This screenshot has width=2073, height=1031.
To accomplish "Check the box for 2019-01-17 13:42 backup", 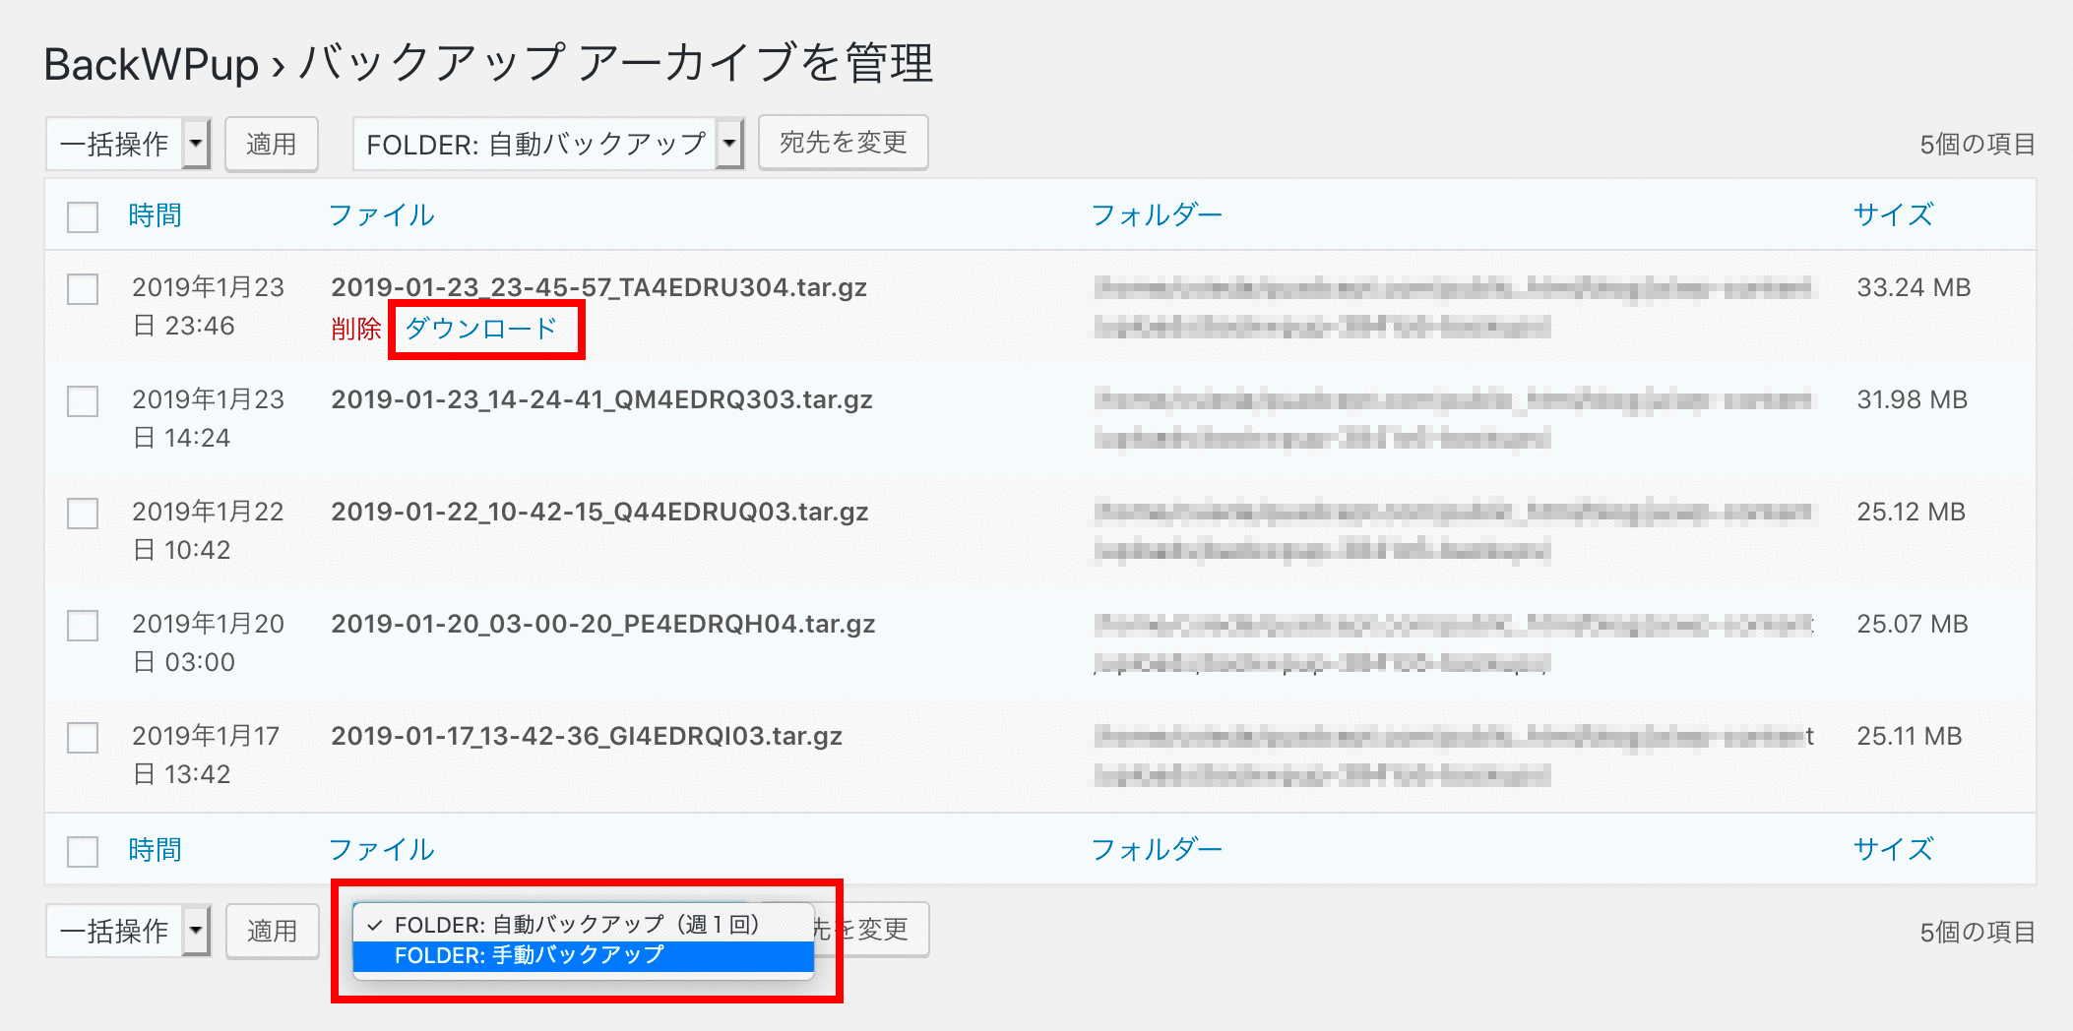I will tap(83, 738).
